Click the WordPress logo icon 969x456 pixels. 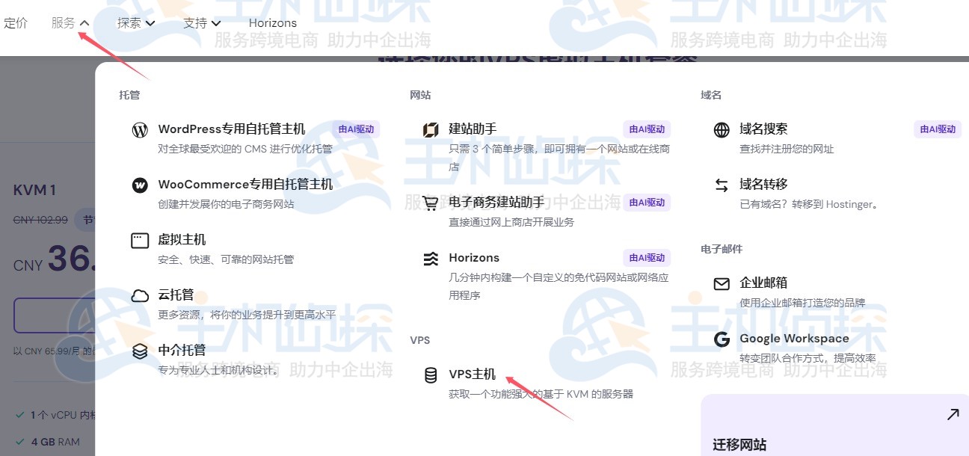point(140,130)
